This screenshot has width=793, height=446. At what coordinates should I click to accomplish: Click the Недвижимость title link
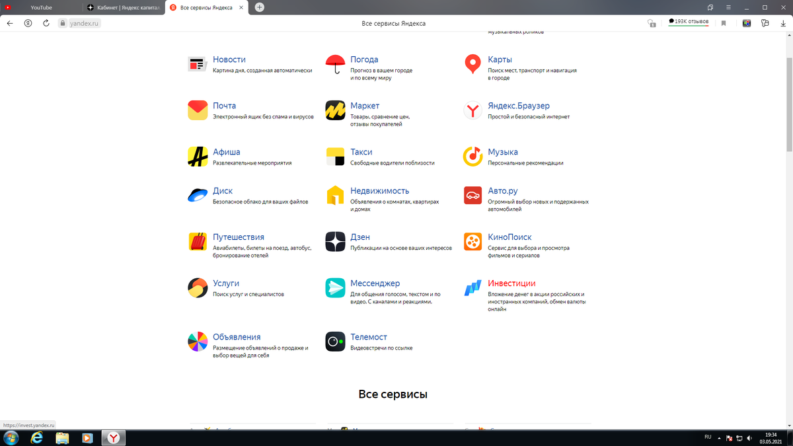click(380, 191)
